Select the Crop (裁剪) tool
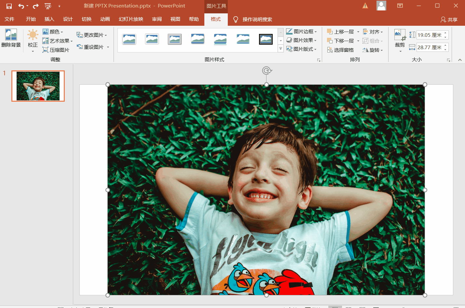465x308 pixels. tap(400, 35)
